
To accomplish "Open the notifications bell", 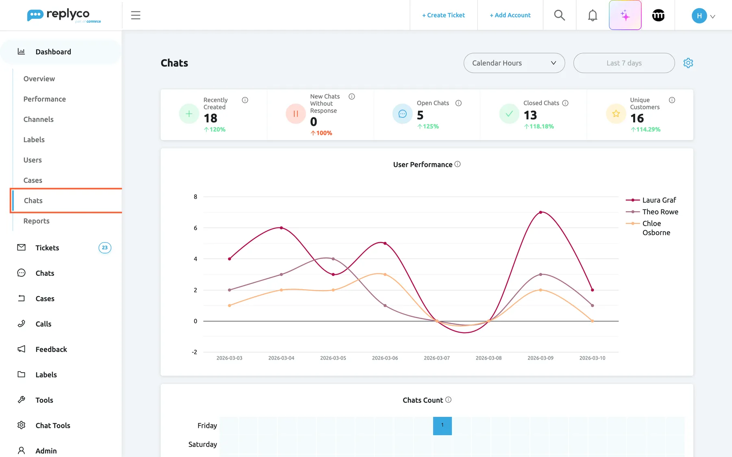I will coord(593,15).
